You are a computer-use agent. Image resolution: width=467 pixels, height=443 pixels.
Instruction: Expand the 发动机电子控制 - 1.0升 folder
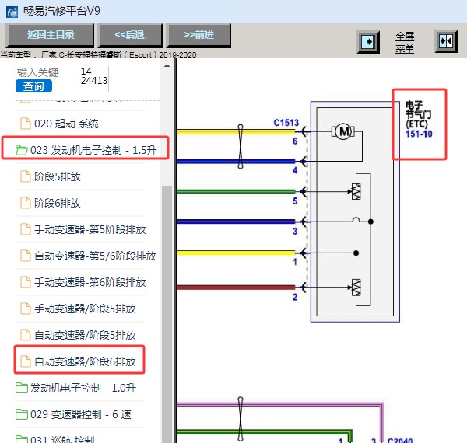pos(83,388)
